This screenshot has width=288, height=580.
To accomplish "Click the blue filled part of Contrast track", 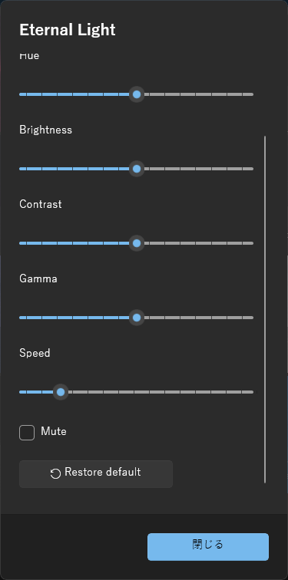I will [74, 243].
